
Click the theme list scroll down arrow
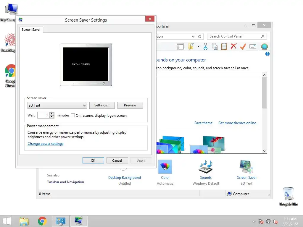point(264,151)
